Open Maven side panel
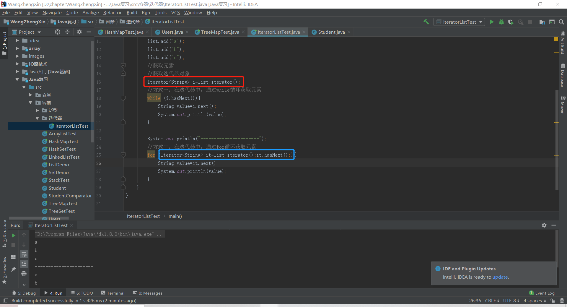The height and width of the screenshot is (307, 567). [x=563, y=105]
